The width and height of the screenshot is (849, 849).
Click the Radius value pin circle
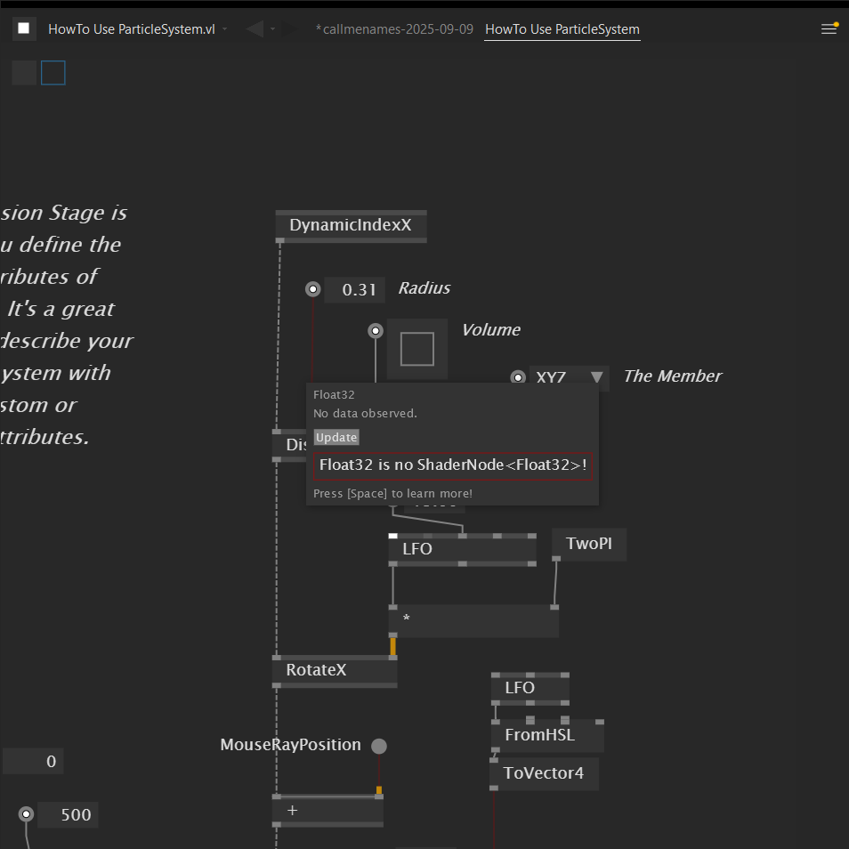(x=312, y=289)
